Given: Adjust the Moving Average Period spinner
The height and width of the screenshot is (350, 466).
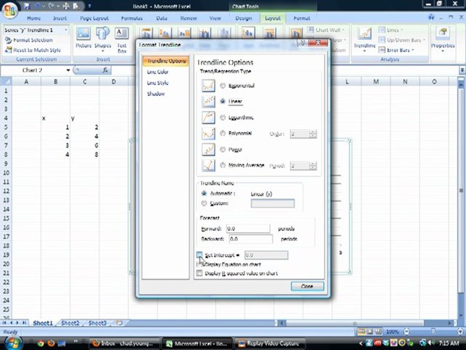Looking at the screenshot, I should tap(313, 165).
